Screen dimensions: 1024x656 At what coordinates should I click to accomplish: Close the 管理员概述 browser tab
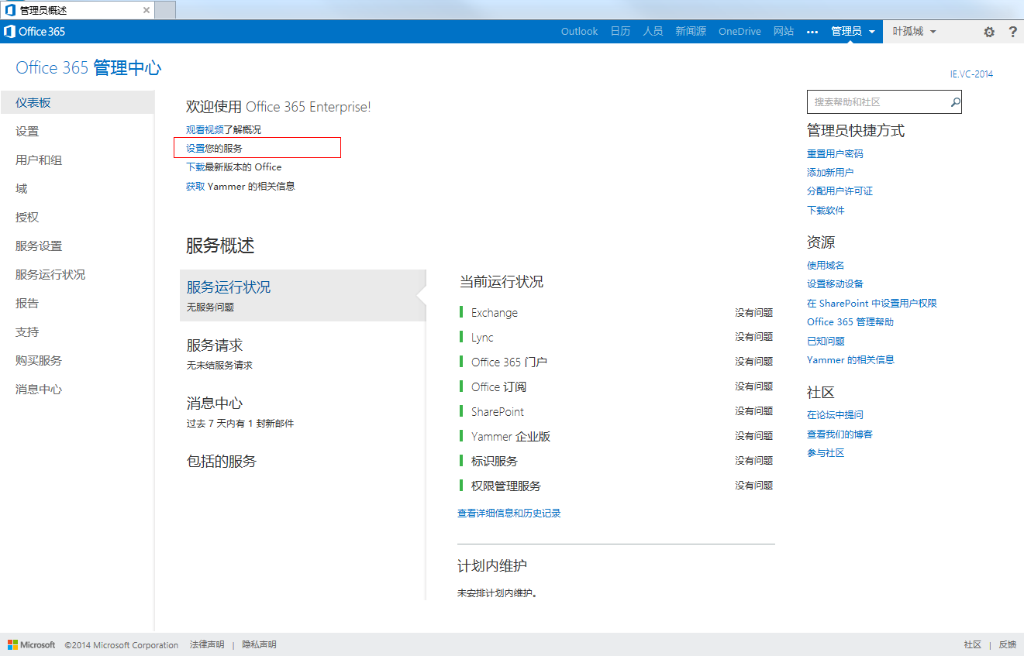[146, 10]
